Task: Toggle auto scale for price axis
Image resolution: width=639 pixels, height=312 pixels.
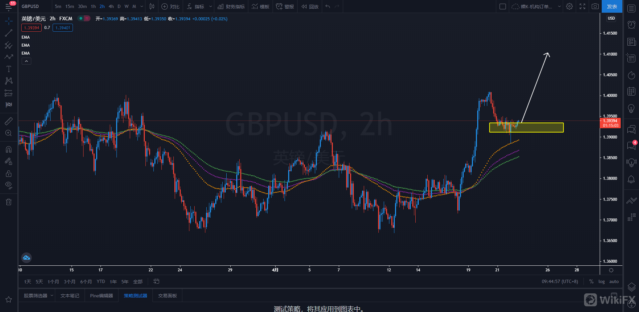Action: pyautogui.click(x=614, y=282)
